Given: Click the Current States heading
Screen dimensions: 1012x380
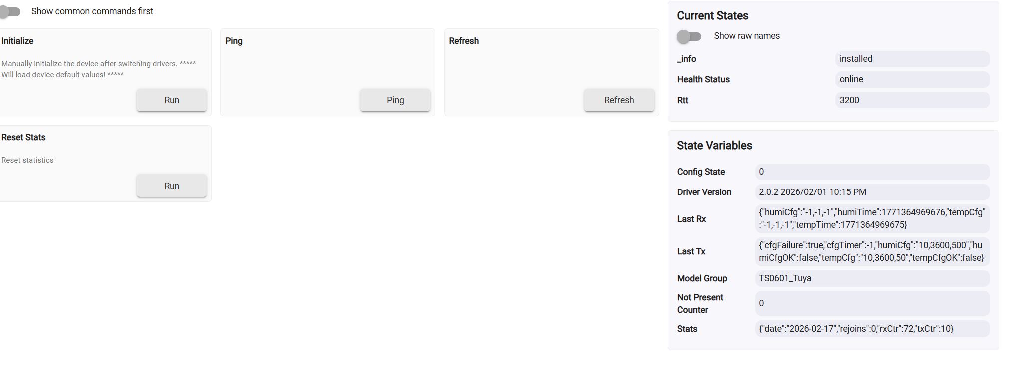Looking at the screenshot, I should [712, 16].
